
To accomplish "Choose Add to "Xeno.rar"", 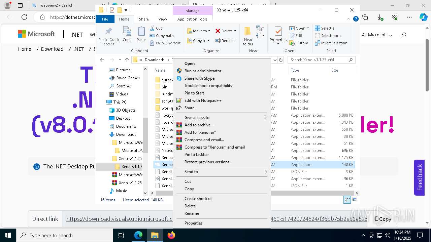I will pyautogui.click(x=200, y=132).
